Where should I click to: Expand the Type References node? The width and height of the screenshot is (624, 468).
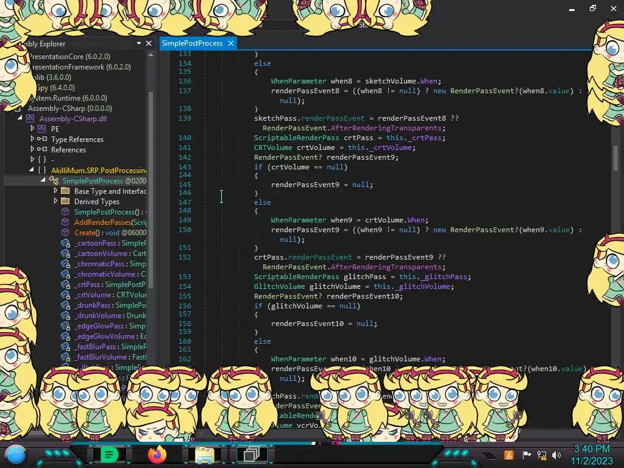point(32,138)
